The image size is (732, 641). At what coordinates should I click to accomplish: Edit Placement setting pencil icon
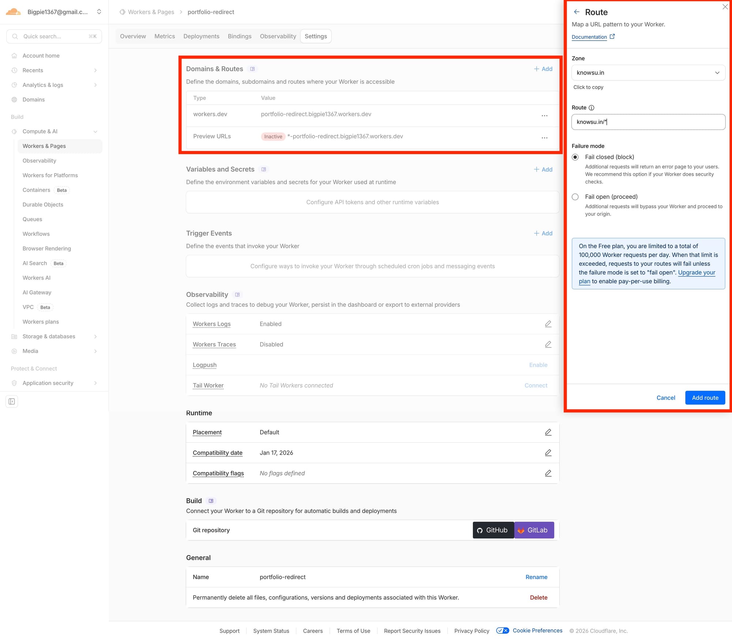pos(548,432)
